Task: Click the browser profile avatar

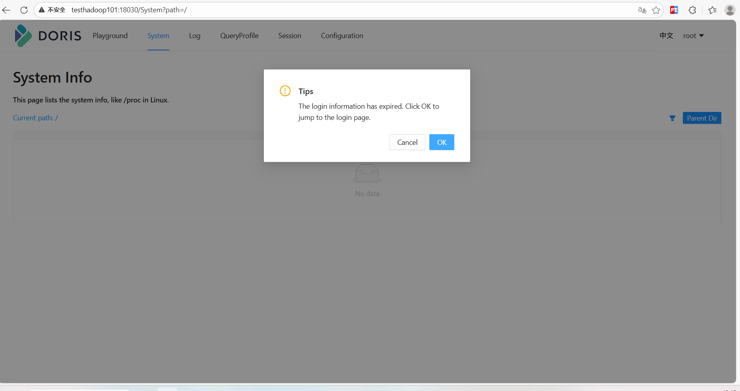Action: pos(730,10)
